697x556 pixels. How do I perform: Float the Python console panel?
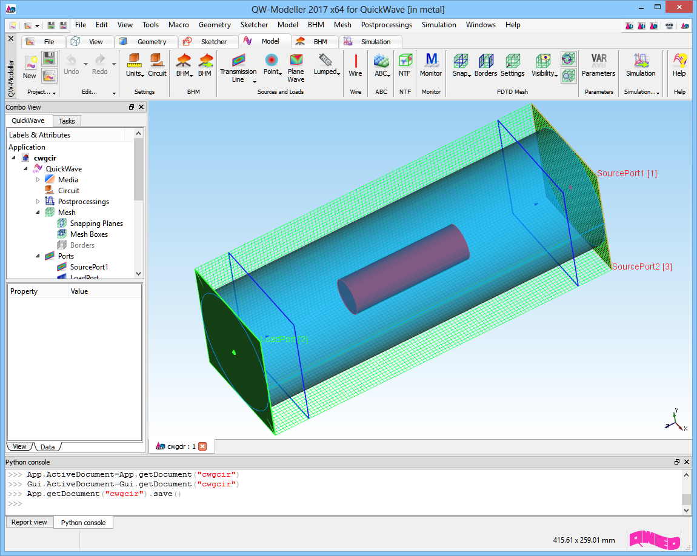click(677, 462)
